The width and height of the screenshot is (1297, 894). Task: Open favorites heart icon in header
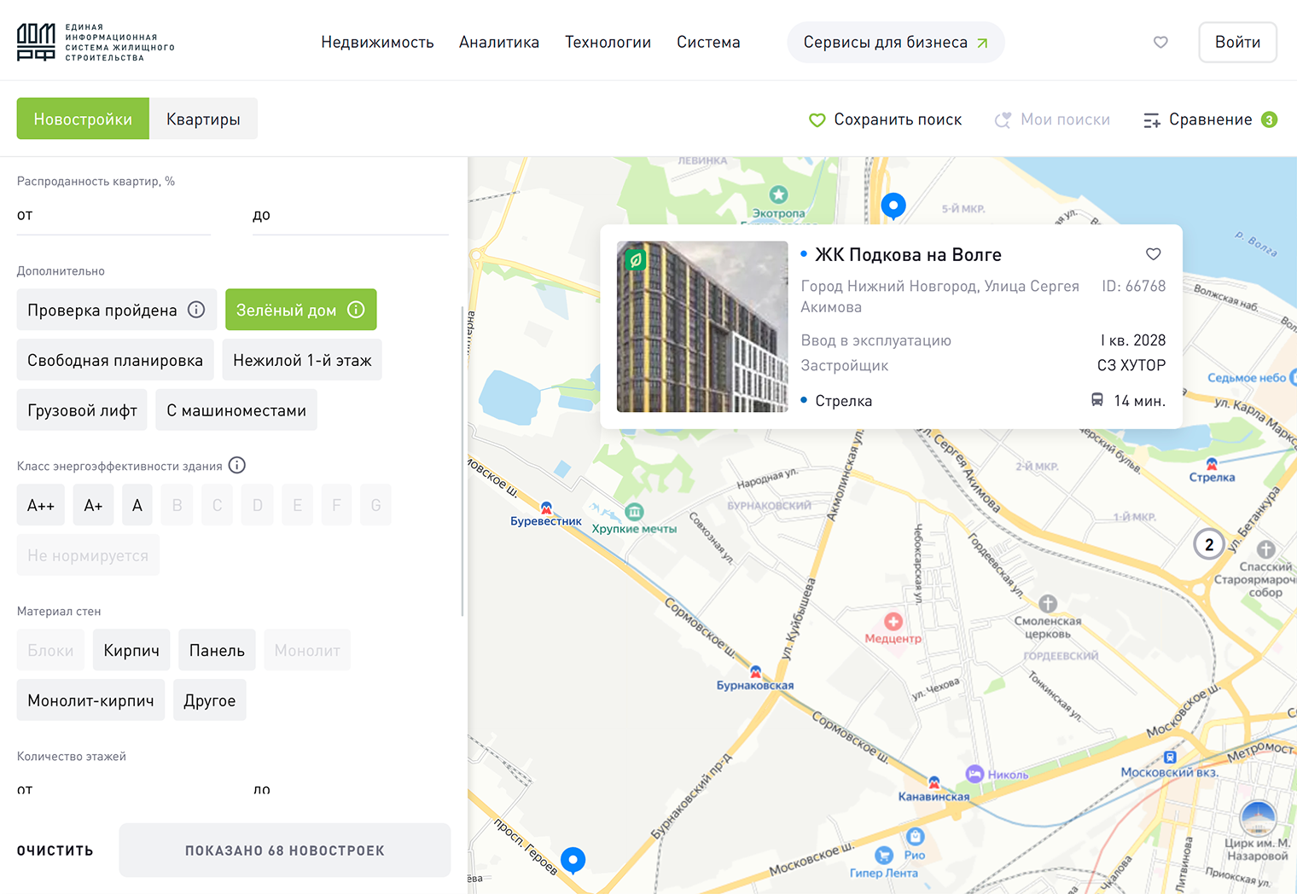pos(1160,42)
